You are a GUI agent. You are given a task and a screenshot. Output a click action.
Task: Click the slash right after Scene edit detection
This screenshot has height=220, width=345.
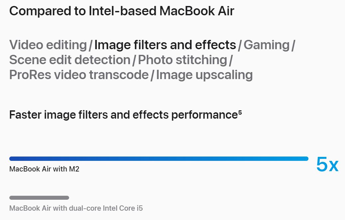(134, 60)
